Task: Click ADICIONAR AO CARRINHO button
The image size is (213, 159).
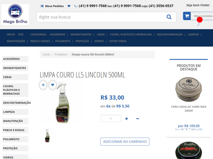Action: click(x=125, y=142)
